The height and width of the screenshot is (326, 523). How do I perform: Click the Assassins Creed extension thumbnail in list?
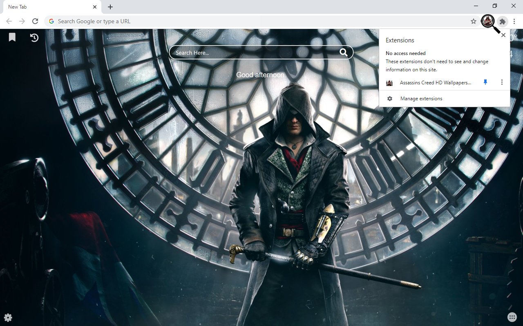click(x=389, y=83)
